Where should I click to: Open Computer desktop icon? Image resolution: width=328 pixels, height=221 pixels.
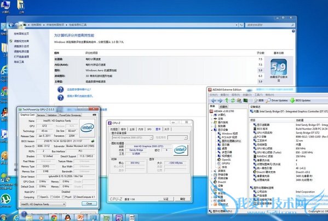(x=5, y=7)
